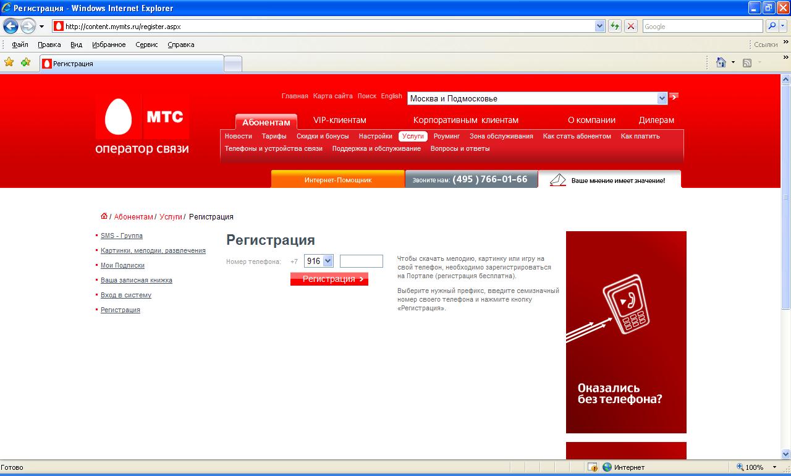Open the recent pages dropdown arrow
Viewport: 791px width, 476px height.
click(41, 27)
